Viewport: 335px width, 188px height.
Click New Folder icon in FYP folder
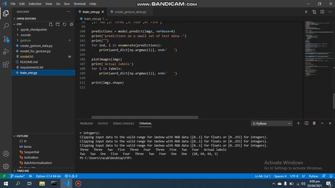coord(58,25)
